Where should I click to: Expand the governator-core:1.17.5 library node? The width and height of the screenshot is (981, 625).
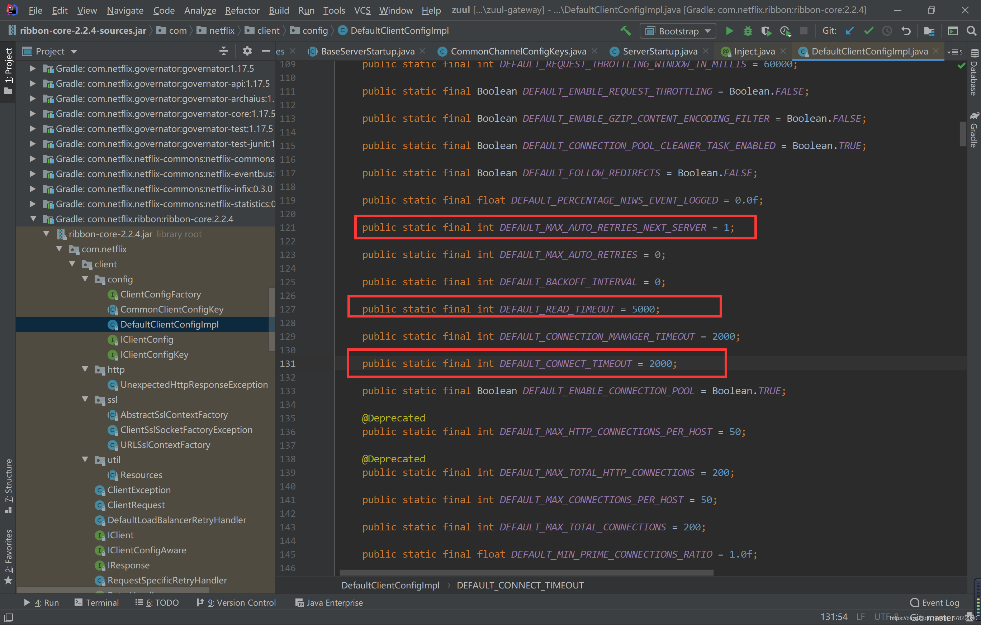click(33, 114)
